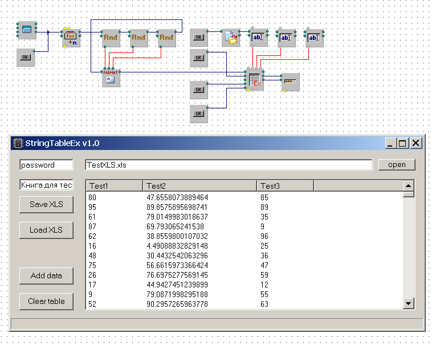This screenshot has width=432, height=345.
Task: Select cell 85 in Test3 column
Action: pos(264,197)
